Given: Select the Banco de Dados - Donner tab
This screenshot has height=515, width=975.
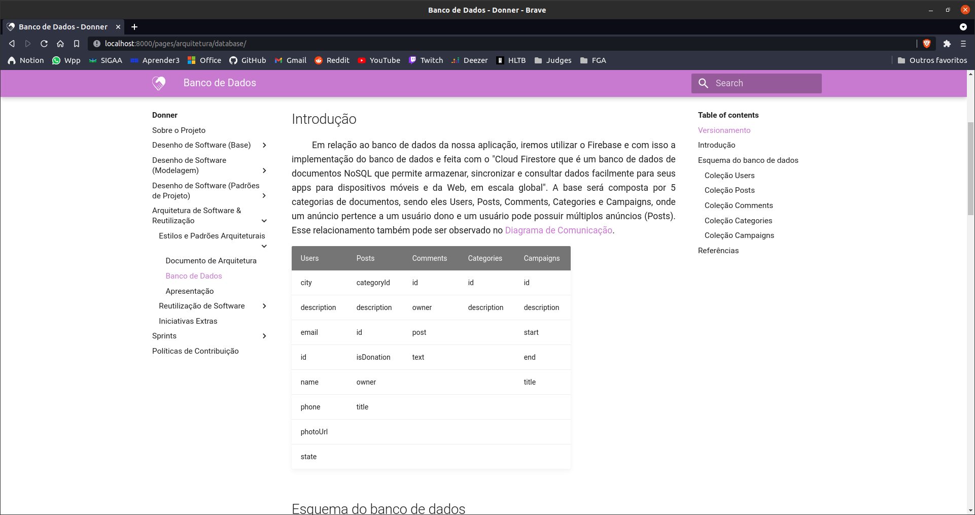Looking at the screenshot, I should (x=63, y=27).
